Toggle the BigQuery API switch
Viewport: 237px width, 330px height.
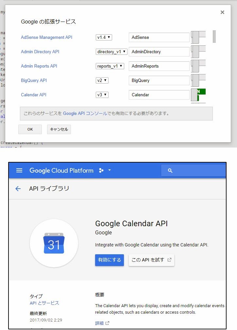(198, 80)
